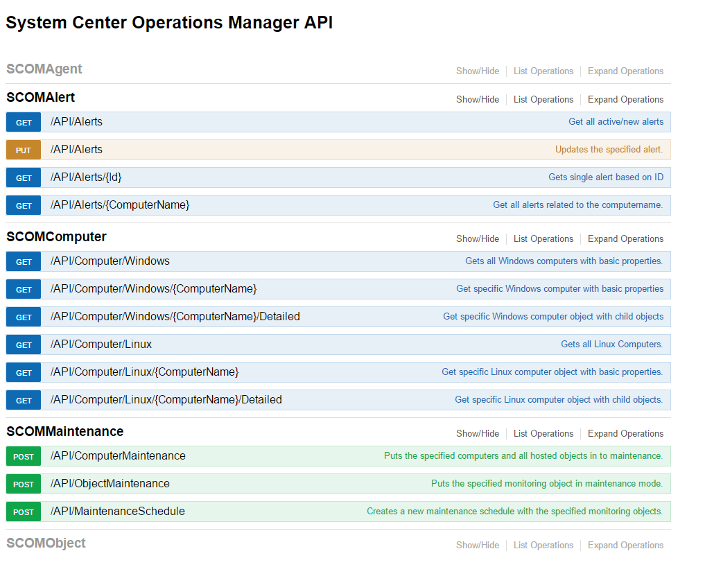Open the /API/Computer/Linux path
Viewport: 705px width, 567px height.
(101, 344)
